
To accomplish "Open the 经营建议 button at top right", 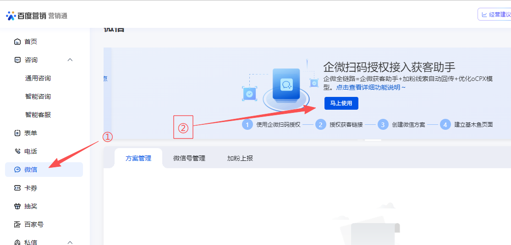I will [x=496, y=15].
